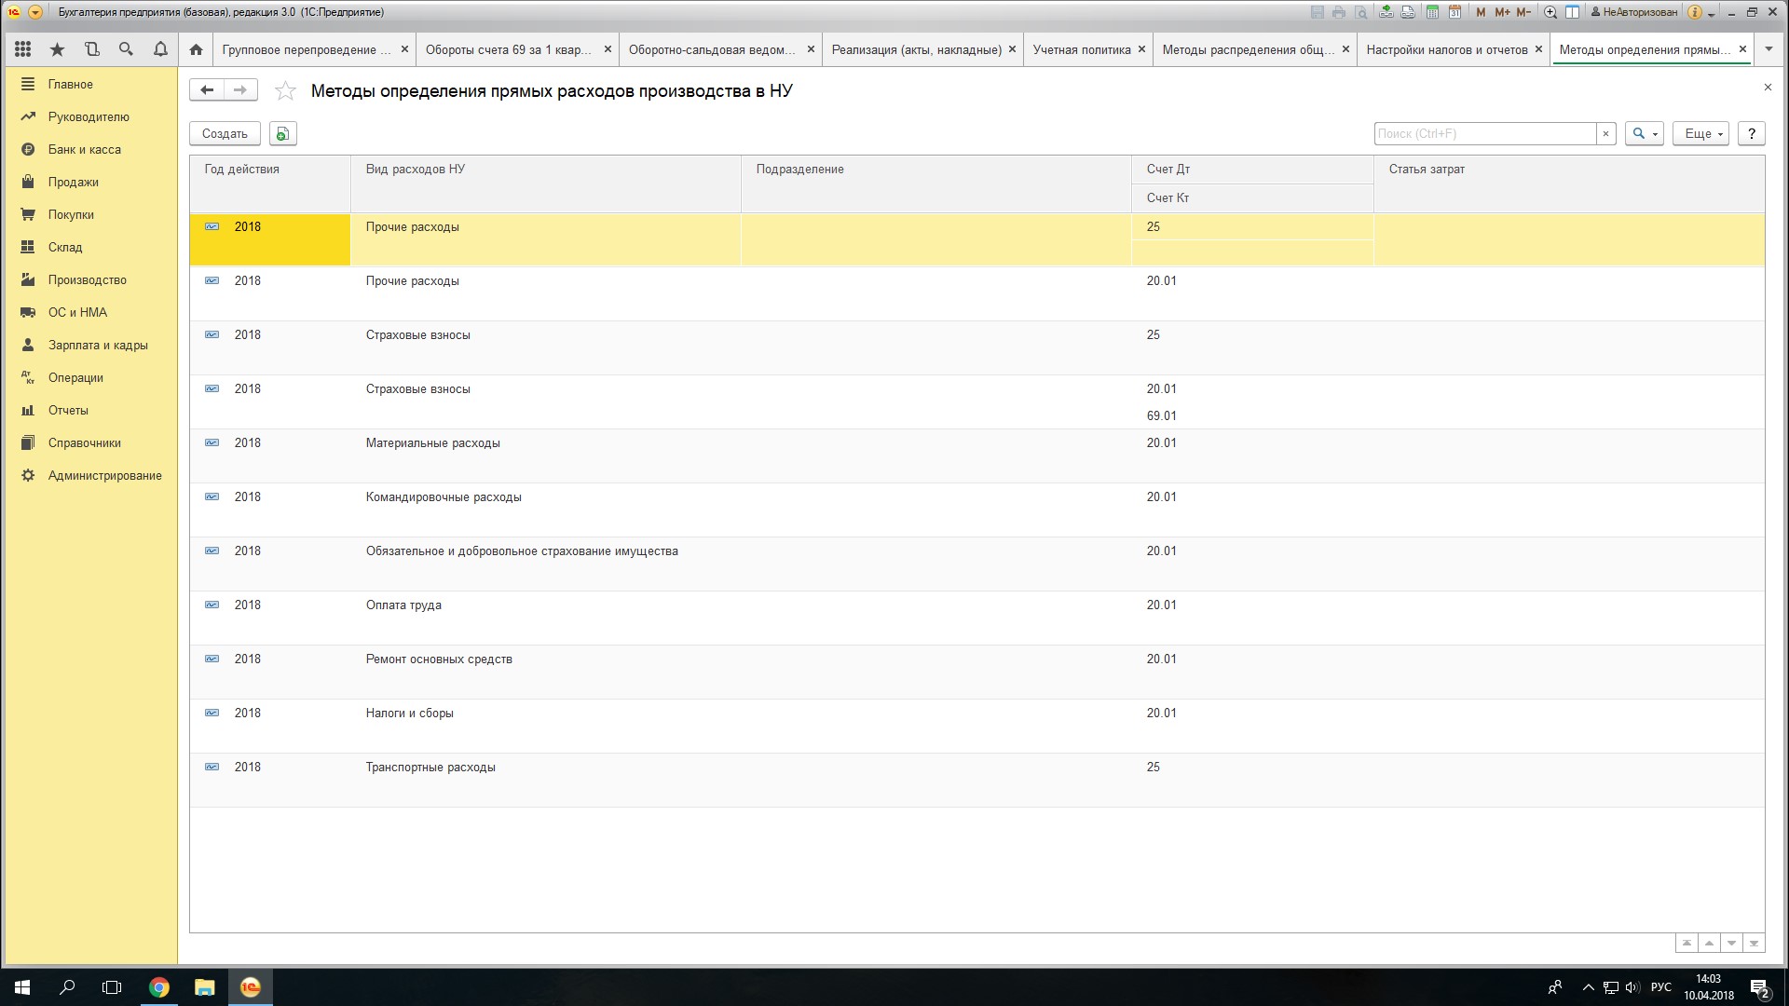Open Зарплата и кадры section
The height and width of the screenshot is (1006, 1789).
click(98, 345)
